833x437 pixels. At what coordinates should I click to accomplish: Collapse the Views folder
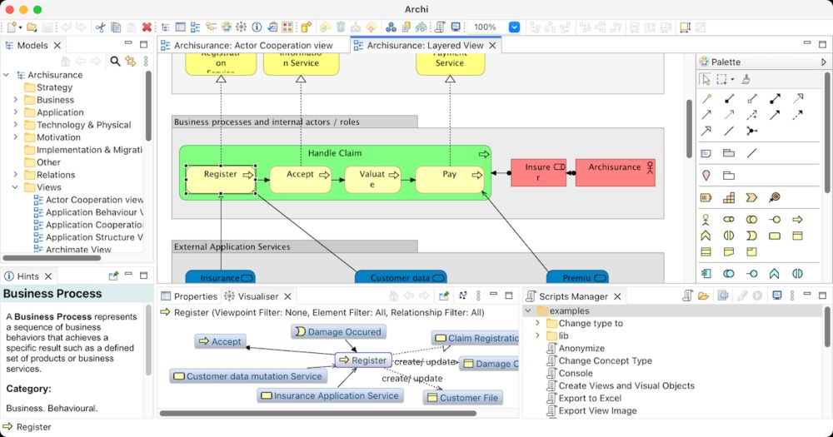click(x=15, y=187)
